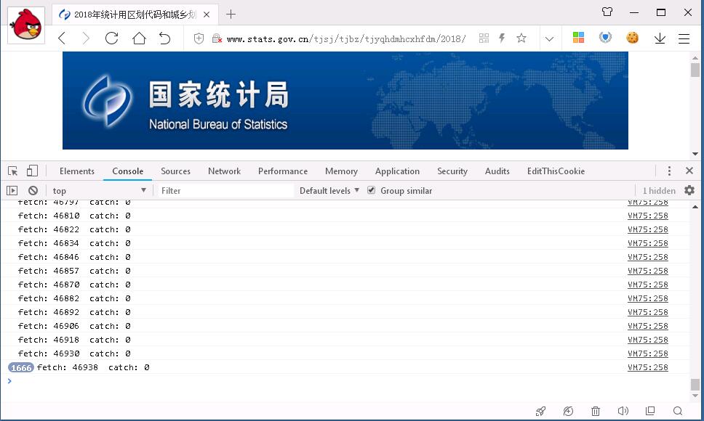The width and height of the screenshot is (704, 421).
Task: Toggle the device toolbar icon
Action: coord(32,171)
